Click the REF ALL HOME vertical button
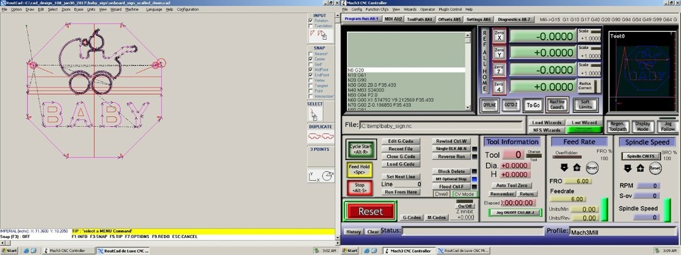 click(485, 60)
